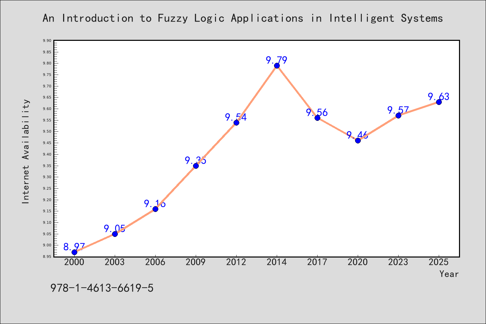
Task: Select the data point for year 2020
Action: click(x=358, y=140)
